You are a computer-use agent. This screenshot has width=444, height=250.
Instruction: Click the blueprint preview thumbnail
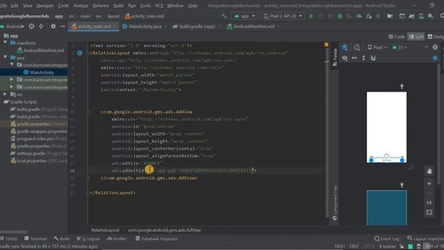click(x=386, y=208)
